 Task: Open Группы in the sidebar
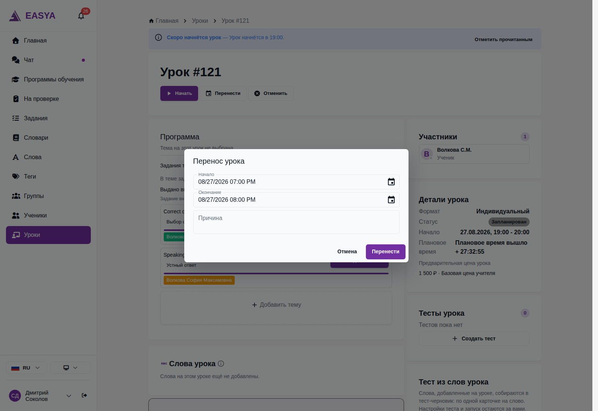(x=48, y=196)
